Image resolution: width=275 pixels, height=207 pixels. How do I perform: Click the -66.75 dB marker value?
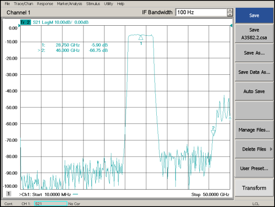tap(98, 50)
